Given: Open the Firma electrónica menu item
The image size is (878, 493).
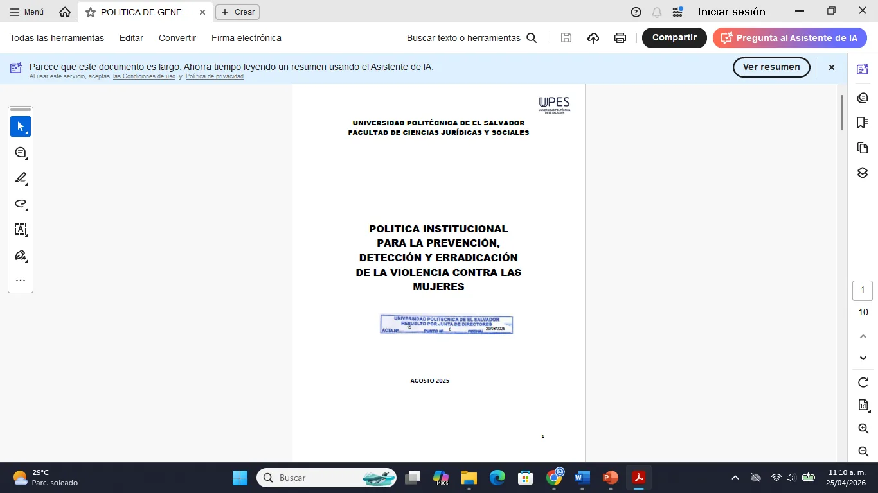Looking at the screenshot, I should (x=246, y=38).
